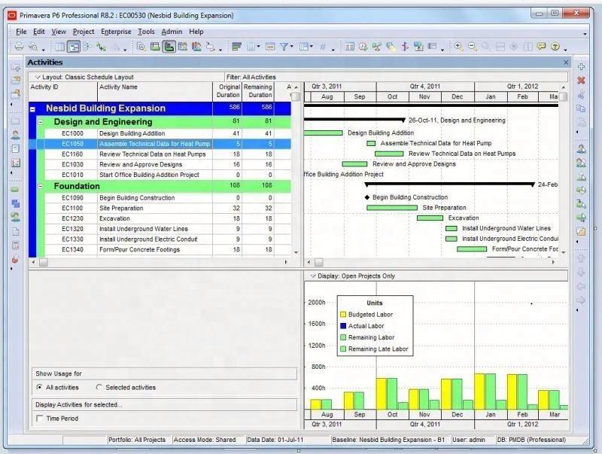Select the Selected activities radio button
The height and width of the screenshot is (454, 602).
tap(99, 387)
